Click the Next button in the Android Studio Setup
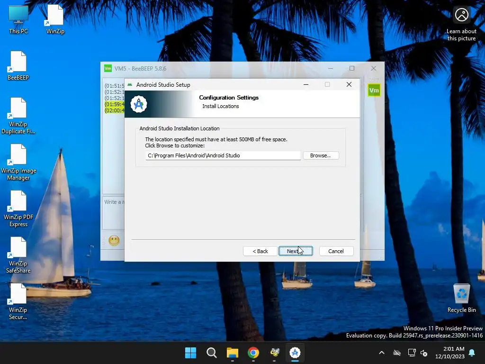 (296, 251)
